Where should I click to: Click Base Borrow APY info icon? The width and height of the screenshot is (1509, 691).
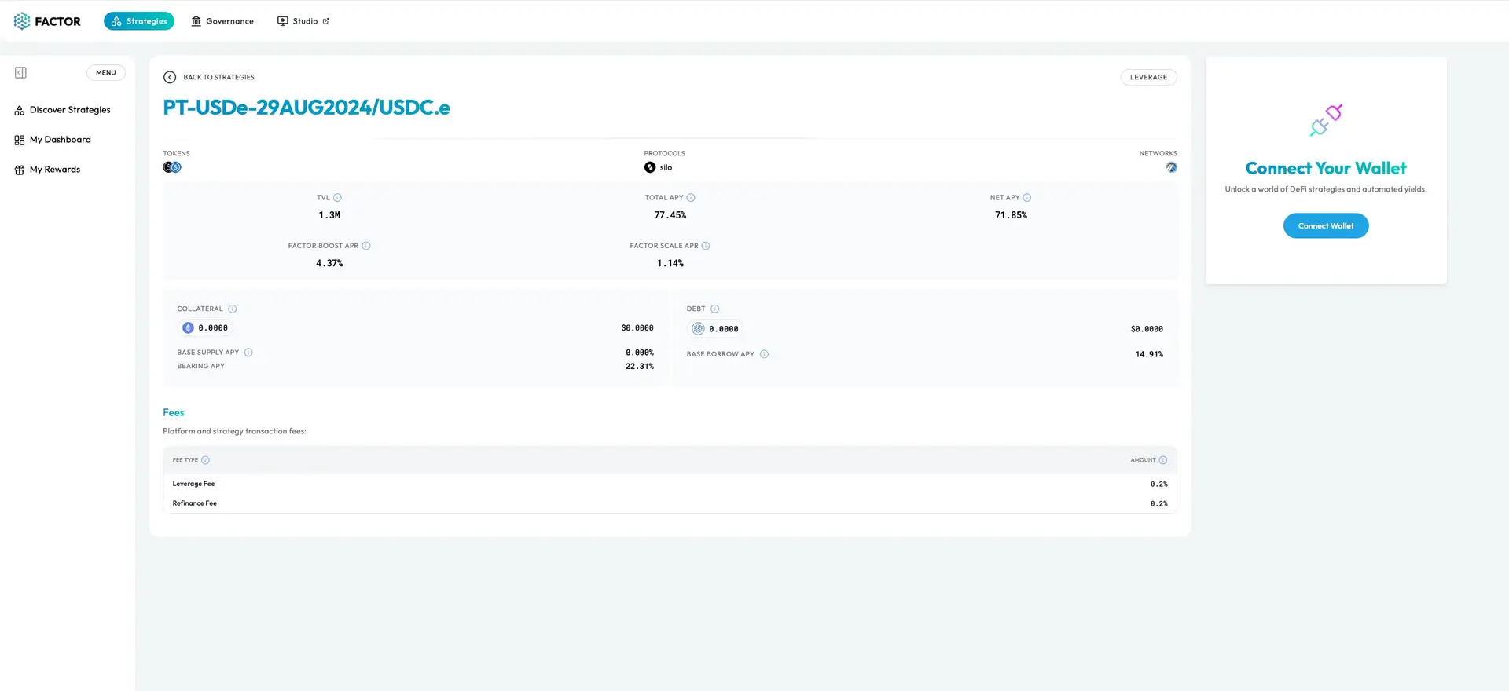[x=764, y=354]
